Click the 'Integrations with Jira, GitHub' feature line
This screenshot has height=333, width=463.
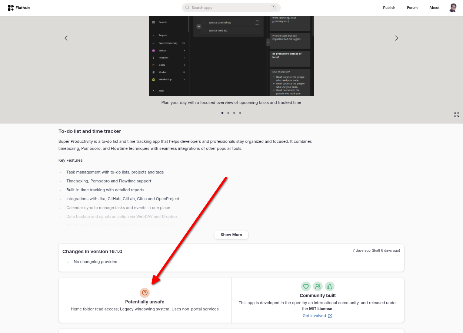pyautogui.click(x=123, y=199)
